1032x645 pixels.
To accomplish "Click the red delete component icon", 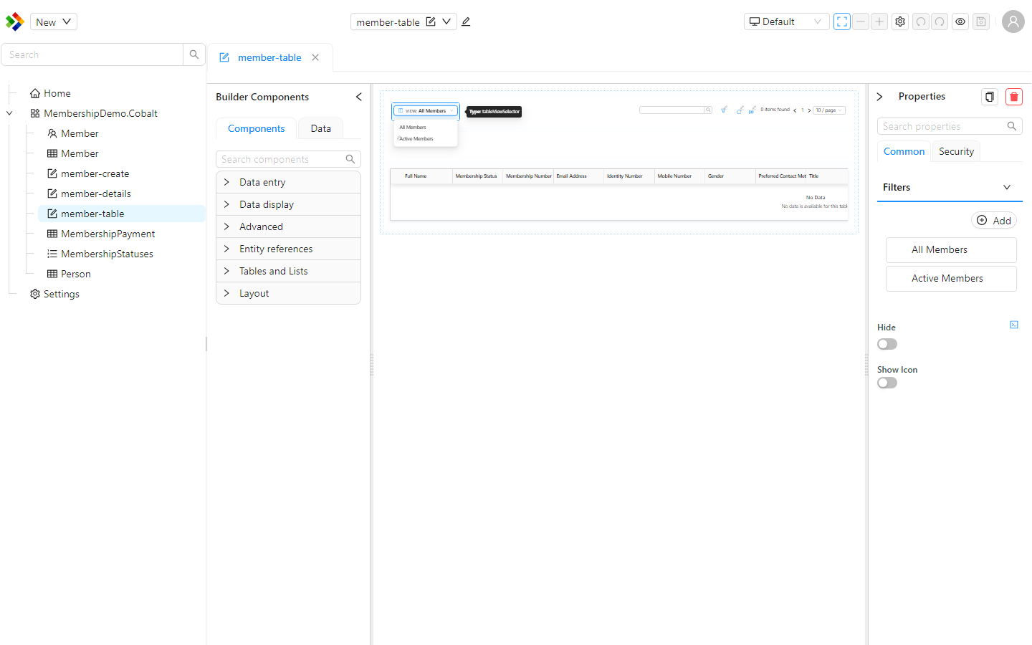I will click(1014, 97).
